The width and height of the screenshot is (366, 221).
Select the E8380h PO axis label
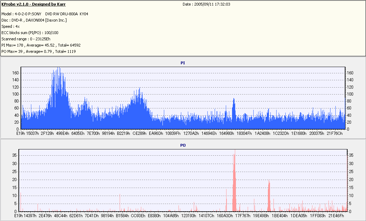(154, 216)
